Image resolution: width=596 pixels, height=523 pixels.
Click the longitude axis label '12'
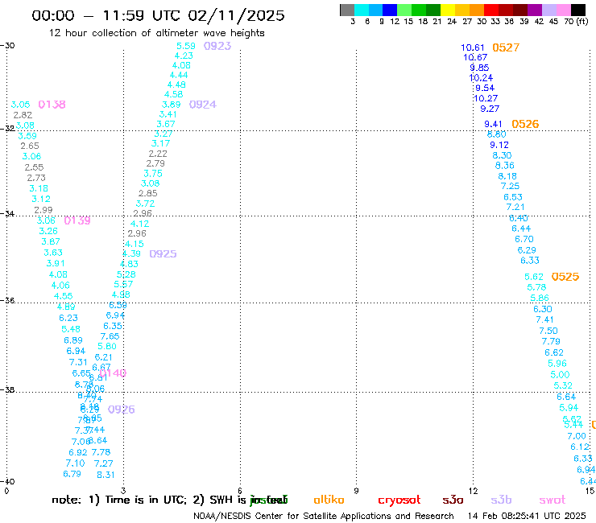click(x=473, y=491)
